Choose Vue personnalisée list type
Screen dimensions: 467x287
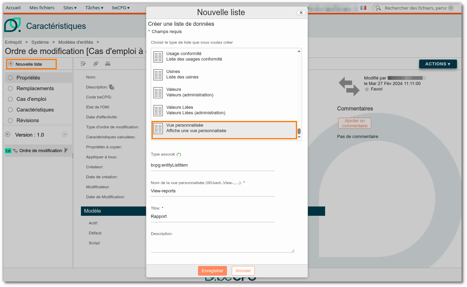pyautogui.click(x=224, y=129)
